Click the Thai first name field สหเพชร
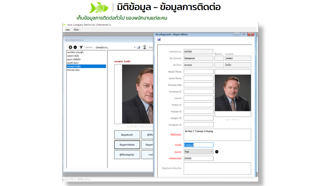This screenshot has width=330, height=186. [199, 65]
